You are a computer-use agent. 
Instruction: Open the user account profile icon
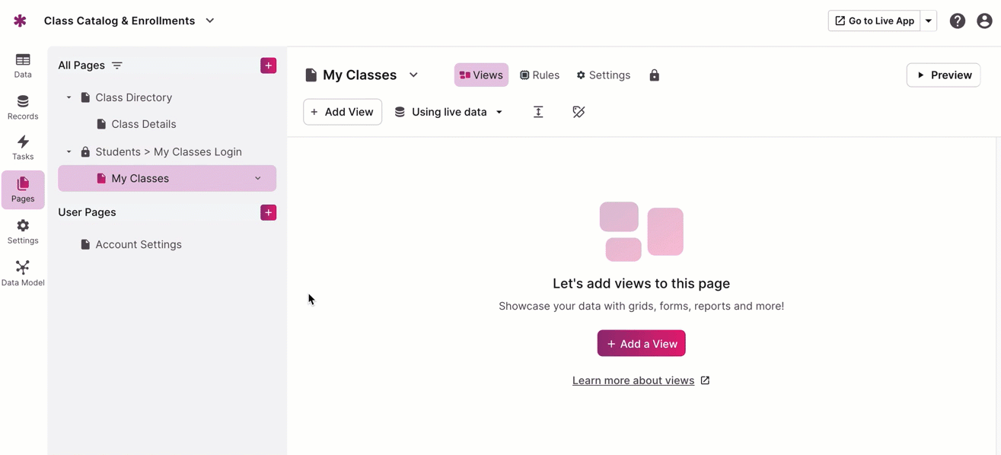point(984,21)
